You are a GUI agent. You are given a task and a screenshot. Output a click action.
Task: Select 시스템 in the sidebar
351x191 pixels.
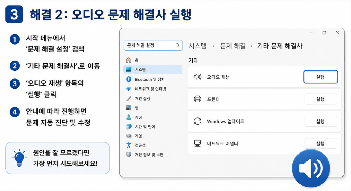(153, 69)
